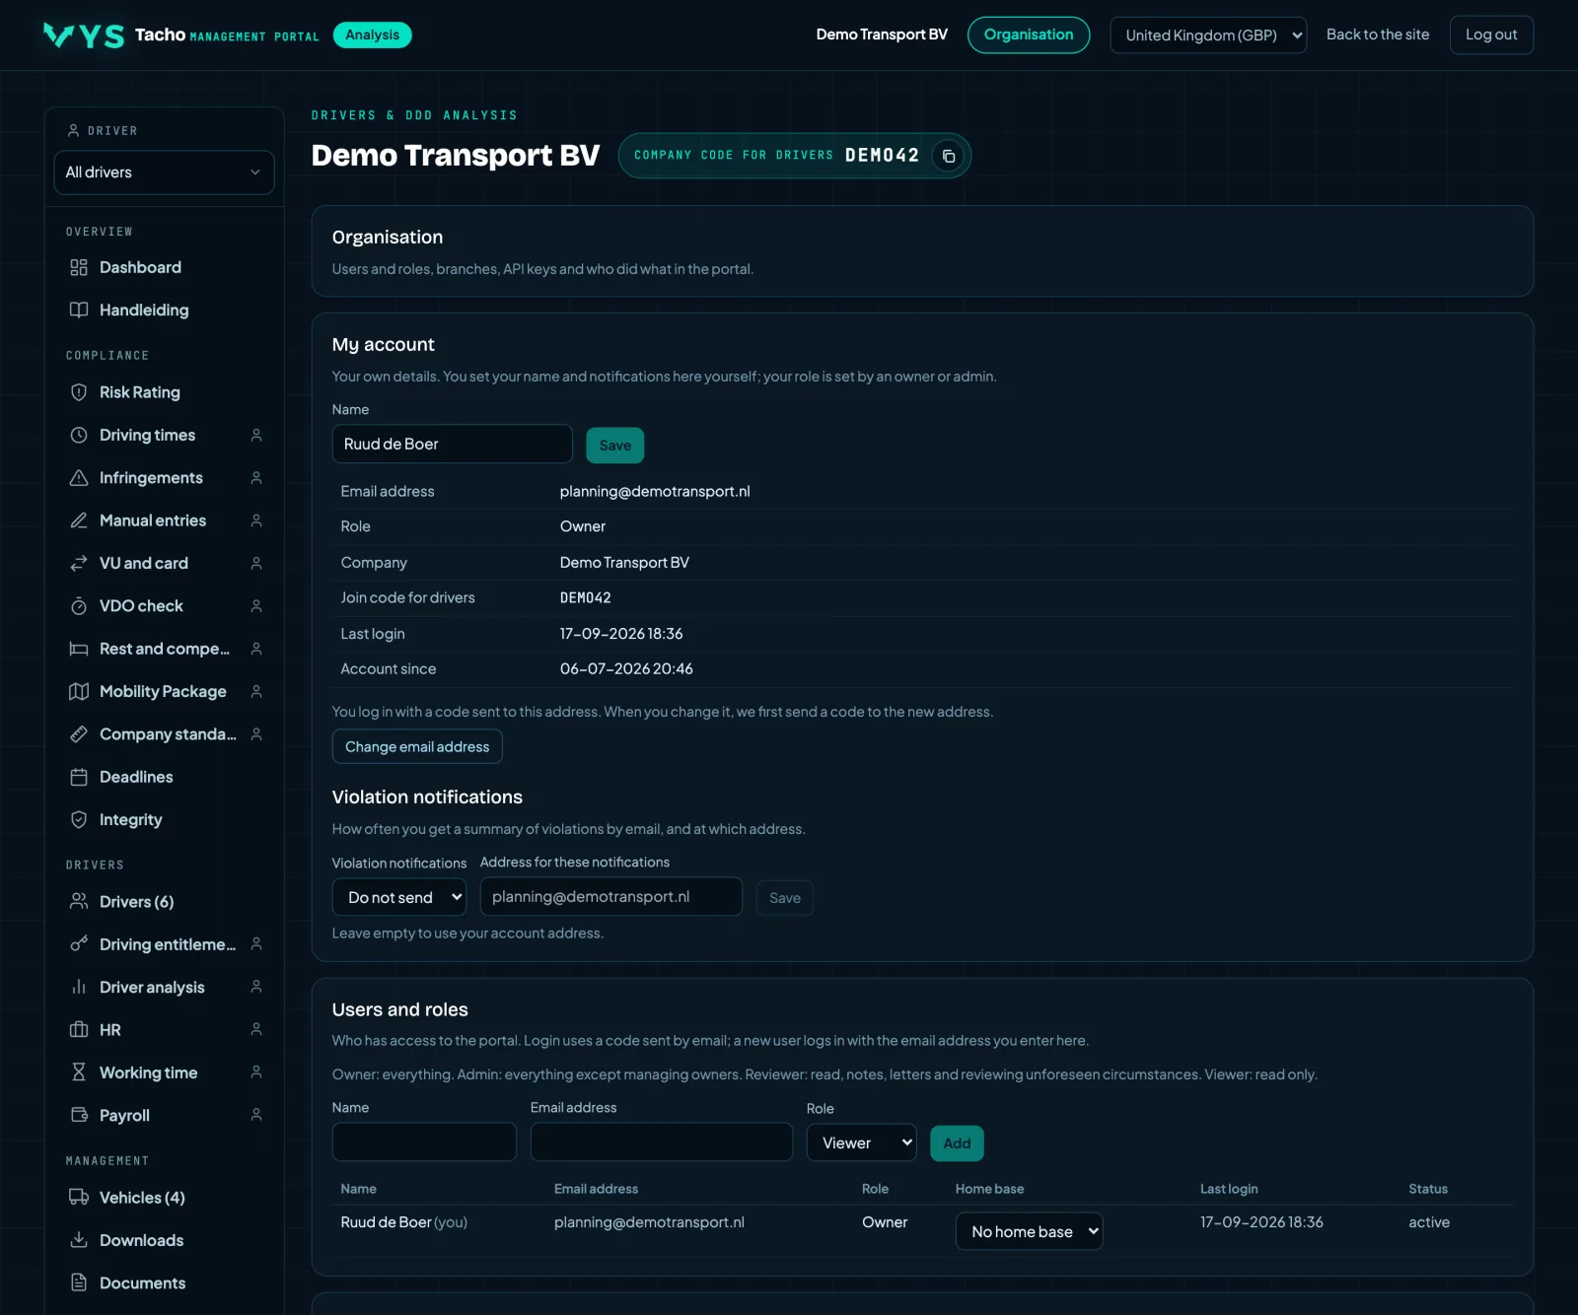Click the Company standards ruler icon
The height and width of the screenshot is (1315, 1578).
click(79, 733)
